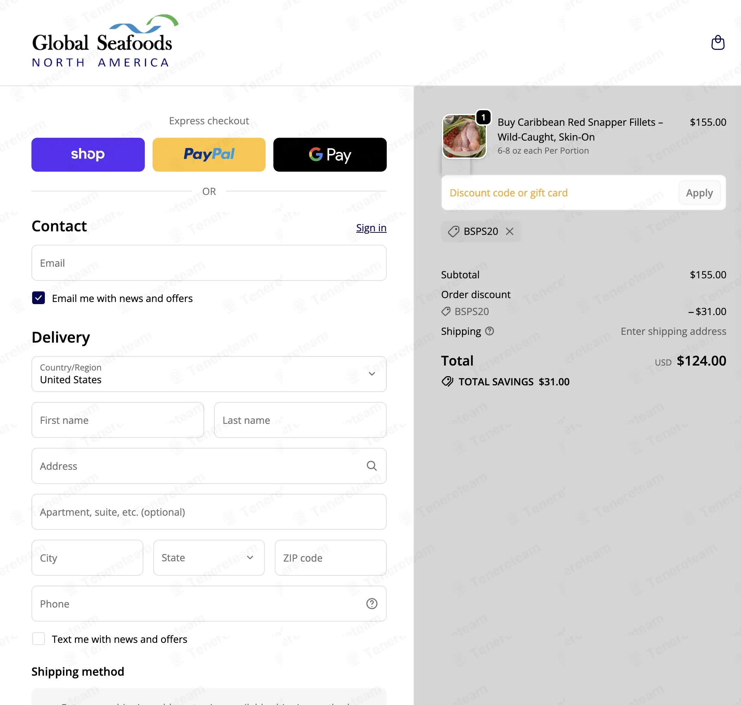Open the shopping bag cart icon
The width and height of the screenshot is (741, 705).
[x=718, y=42]
